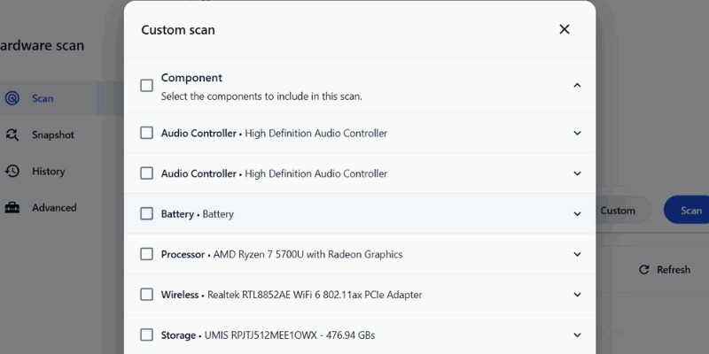Click the Wireless Realtek RTL8852AE row label

tap(292, 295)
